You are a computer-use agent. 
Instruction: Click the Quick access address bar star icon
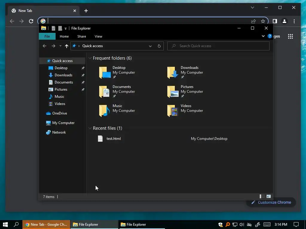click(x=74, y=46)
